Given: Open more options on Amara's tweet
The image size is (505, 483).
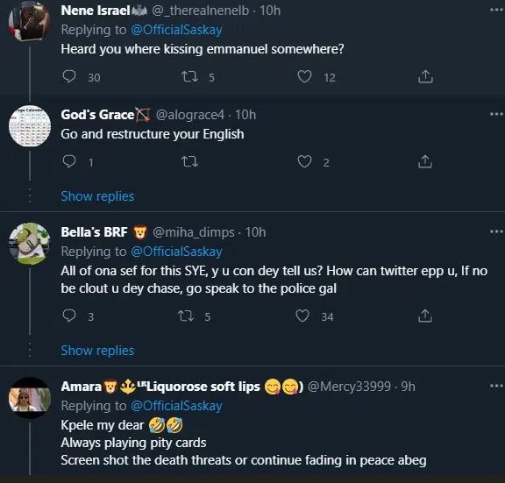Looking at the screenshot, I should [496, 386].
